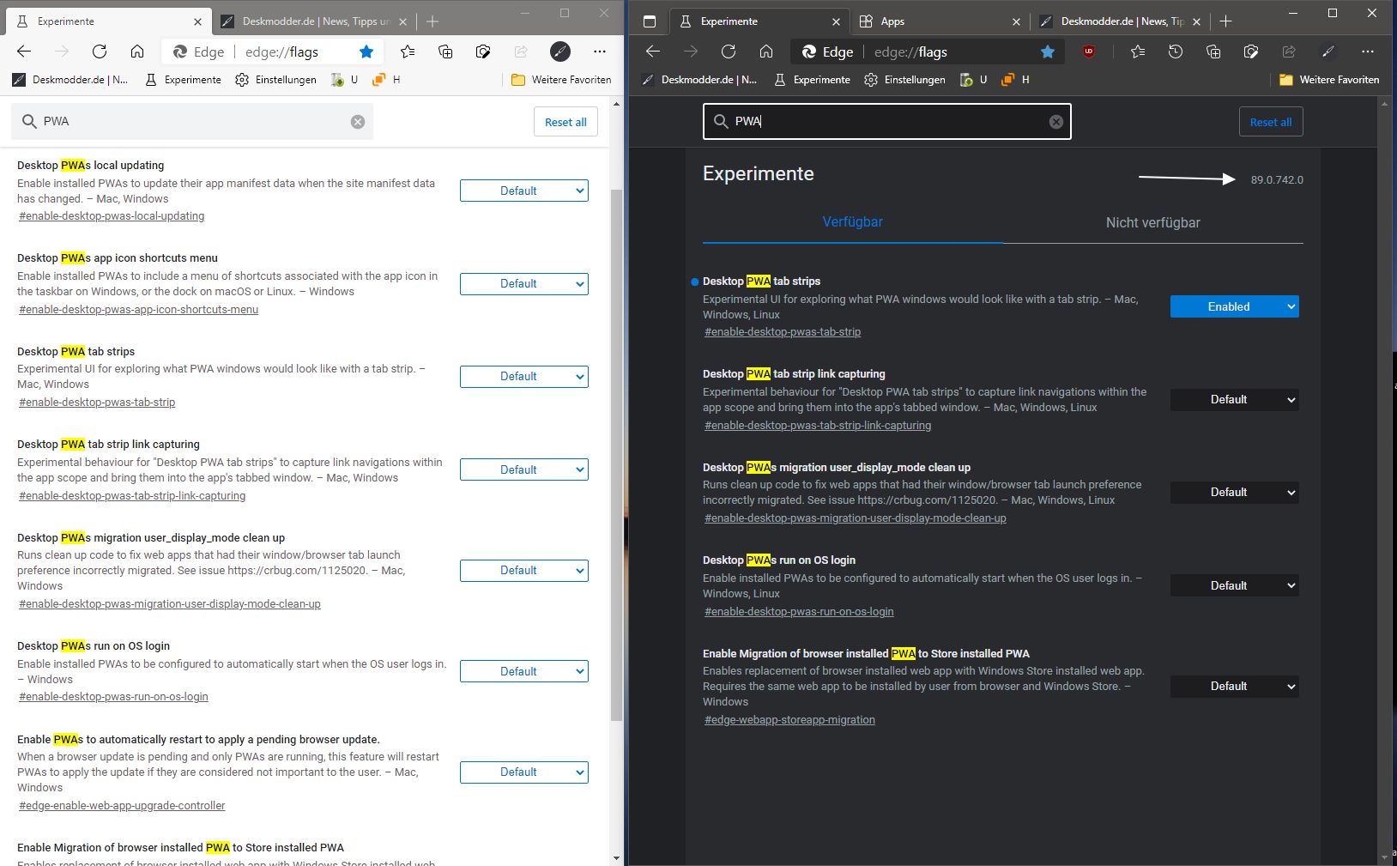Open web capture in right dark window
The width and height of the screenshot is (1397, 866).
pyautogui.click(x=1251, y=51)
